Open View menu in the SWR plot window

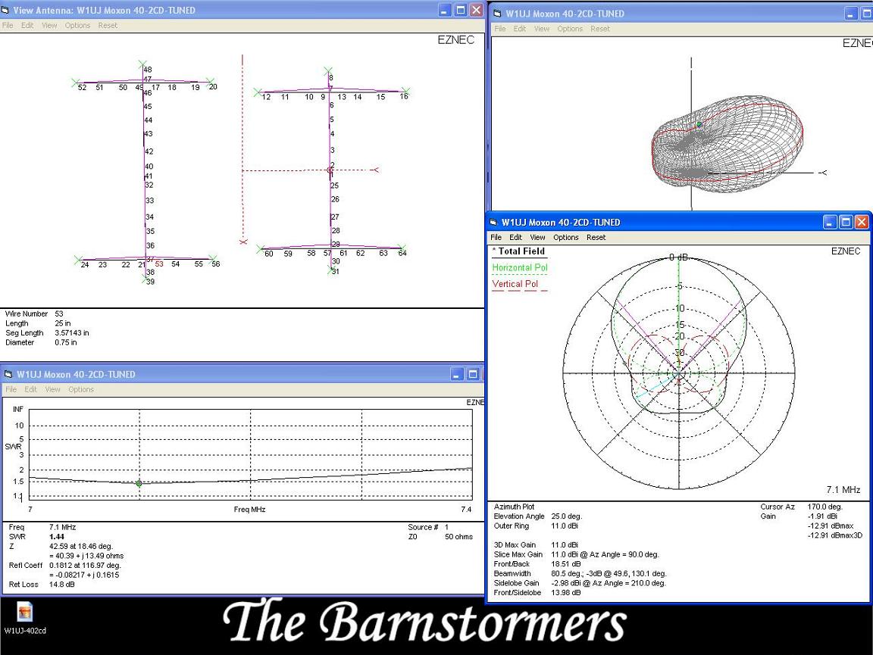coord(53,389)
